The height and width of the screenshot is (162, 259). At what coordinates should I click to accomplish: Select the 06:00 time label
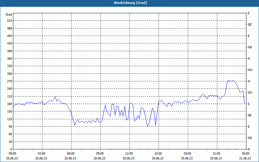coord(70,154)
